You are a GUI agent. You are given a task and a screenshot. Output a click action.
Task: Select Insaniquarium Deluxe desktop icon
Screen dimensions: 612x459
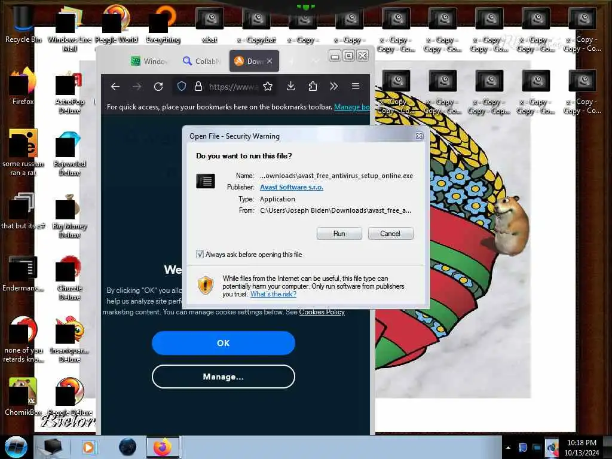pos(69,339)
